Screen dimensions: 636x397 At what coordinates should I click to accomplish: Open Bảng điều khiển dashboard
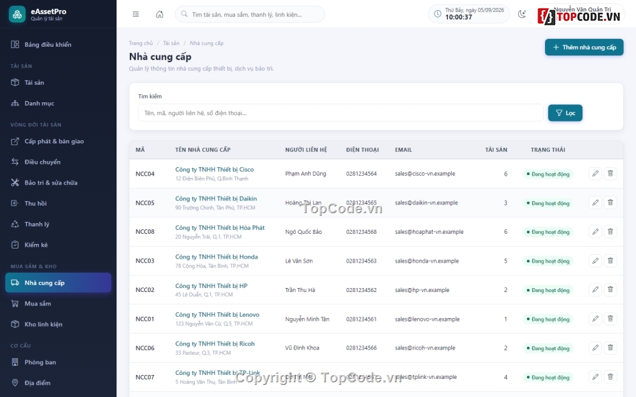point(58,45)
